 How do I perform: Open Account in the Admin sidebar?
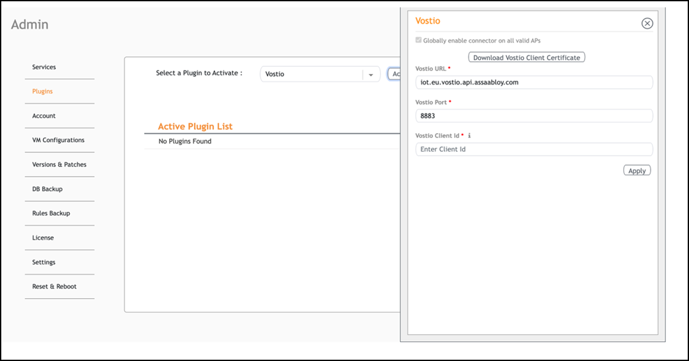point(44,116)
